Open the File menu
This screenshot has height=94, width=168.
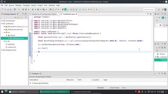2,5
